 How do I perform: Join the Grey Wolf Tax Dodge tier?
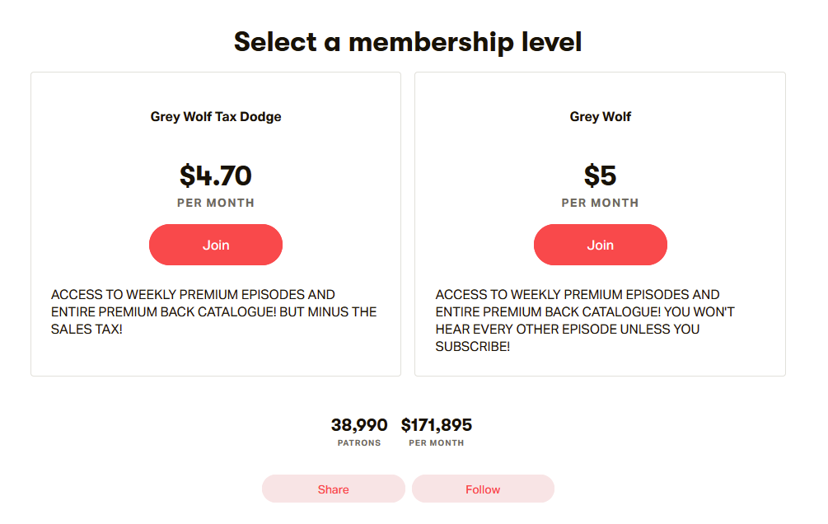pos(216,245)
